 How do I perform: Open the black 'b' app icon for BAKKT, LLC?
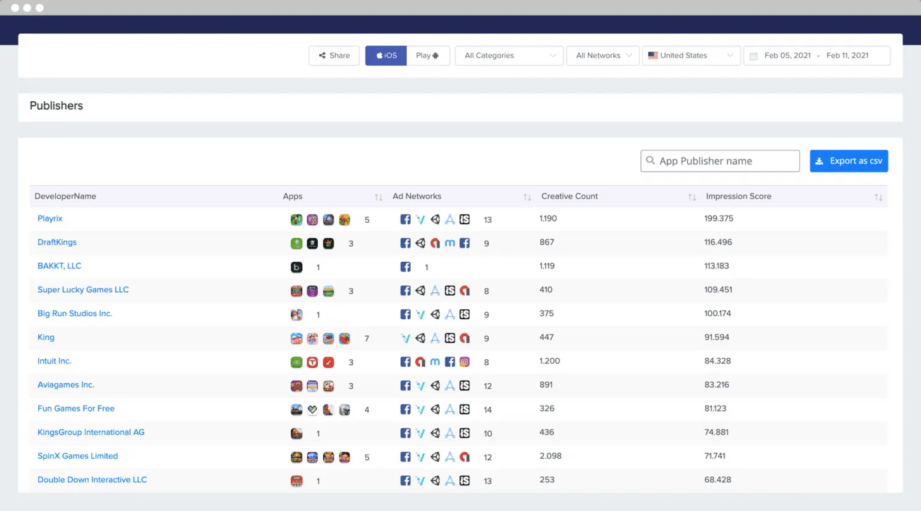296,267
